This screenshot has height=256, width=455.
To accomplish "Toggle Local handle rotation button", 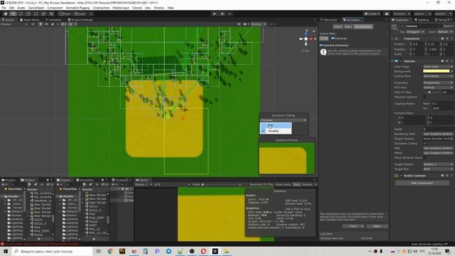I will (x=80, y=14).
